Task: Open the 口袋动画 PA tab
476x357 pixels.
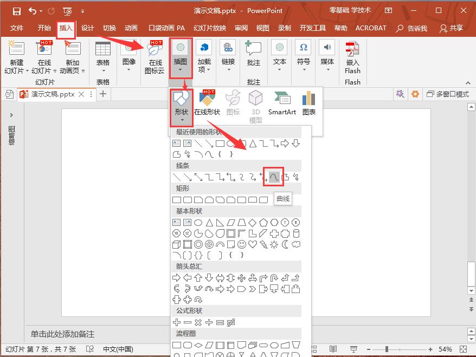Action: 166,28
